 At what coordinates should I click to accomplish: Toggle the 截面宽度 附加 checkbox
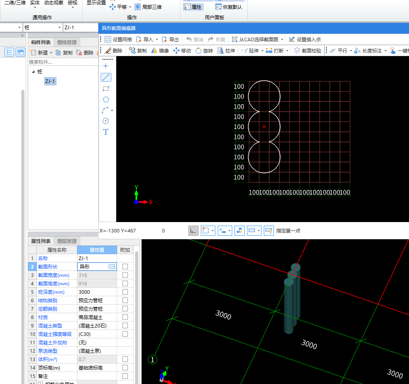[x=125, y=275]
